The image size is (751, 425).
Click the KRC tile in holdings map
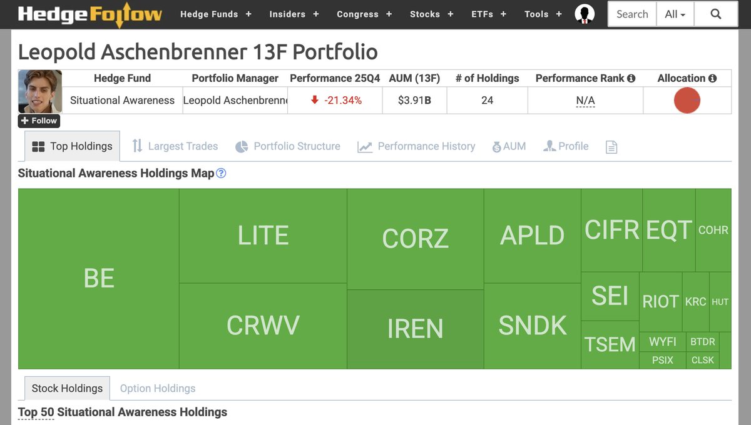coord(696,302)
